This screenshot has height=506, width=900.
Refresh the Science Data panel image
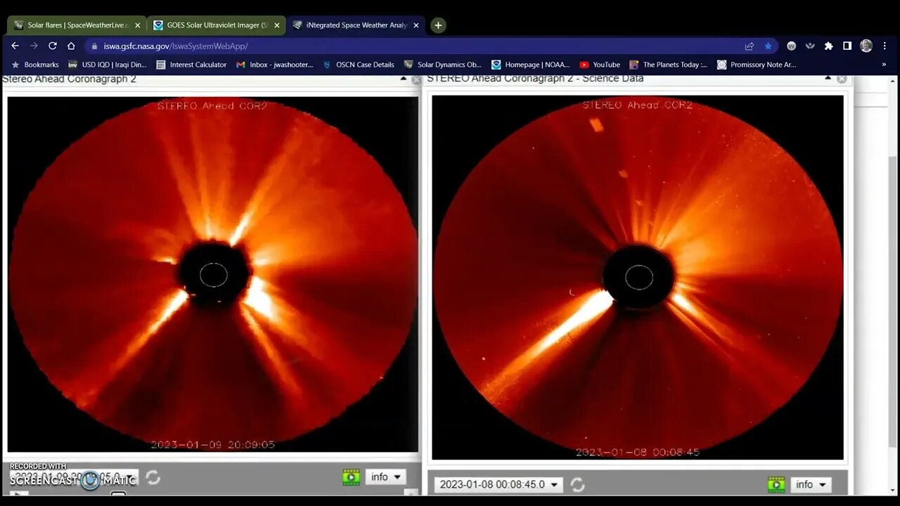tap(577, 485)
